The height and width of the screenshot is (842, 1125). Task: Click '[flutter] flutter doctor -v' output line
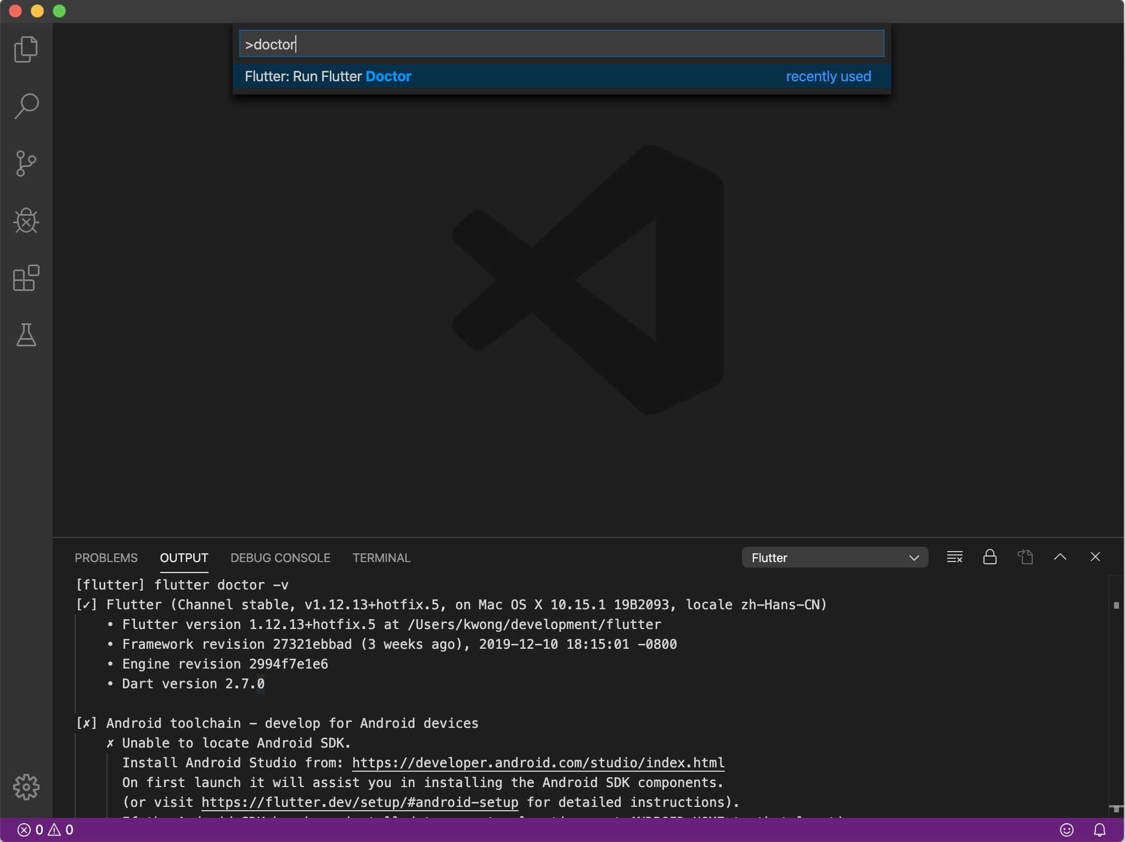[x=182, y=585]
